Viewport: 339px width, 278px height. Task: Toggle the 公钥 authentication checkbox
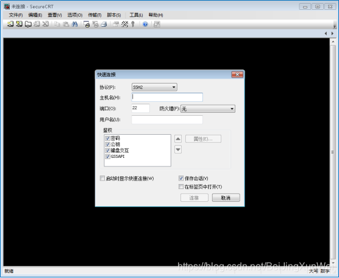coord(107,144)
